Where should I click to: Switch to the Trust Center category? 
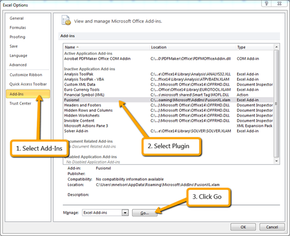(x=20, y=103)
